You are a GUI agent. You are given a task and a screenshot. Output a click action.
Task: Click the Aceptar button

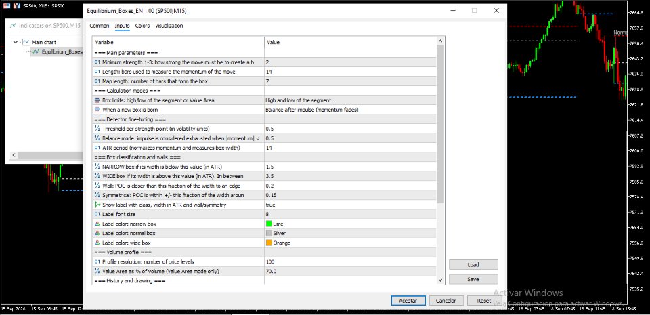(408, 301)
